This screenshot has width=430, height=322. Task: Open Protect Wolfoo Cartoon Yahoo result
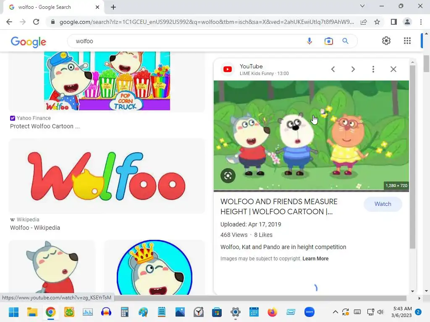(x=45, y=126)
